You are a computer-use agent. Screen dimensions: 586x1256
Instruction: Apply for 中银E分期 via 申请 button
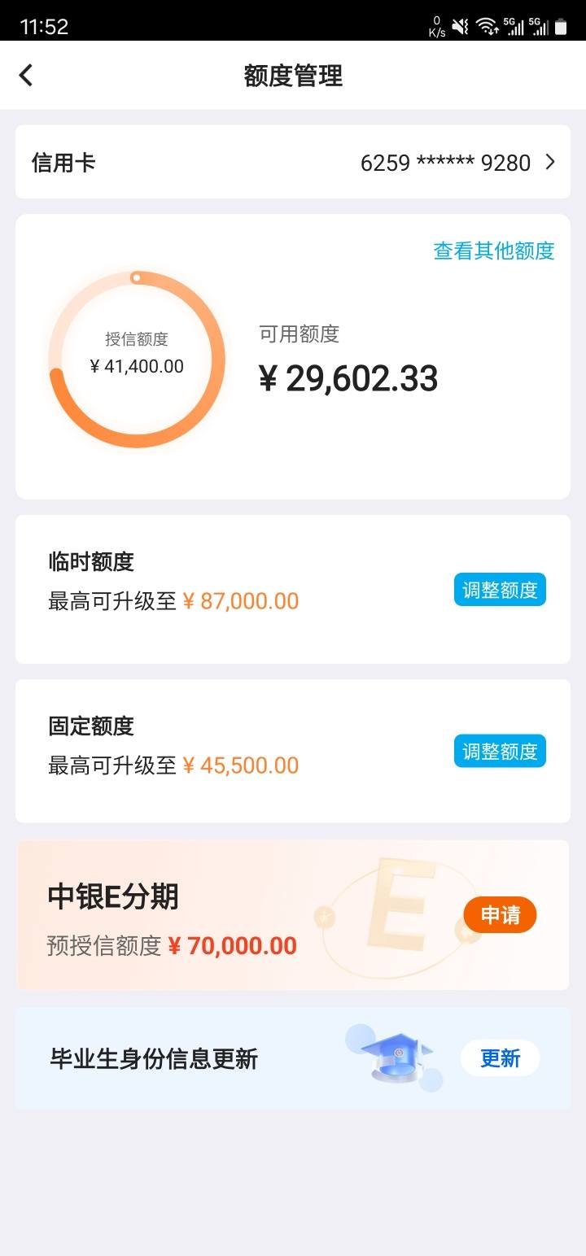[500, 915]
